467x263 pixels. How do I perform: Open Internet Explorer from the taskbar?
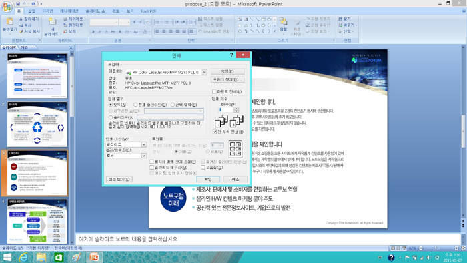click(x=23, y=257)
